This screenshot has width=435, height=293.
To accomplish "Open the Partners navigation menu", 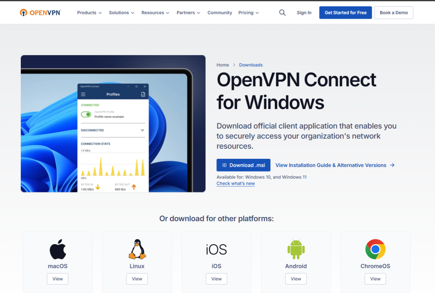I will (x=188, y=13).
